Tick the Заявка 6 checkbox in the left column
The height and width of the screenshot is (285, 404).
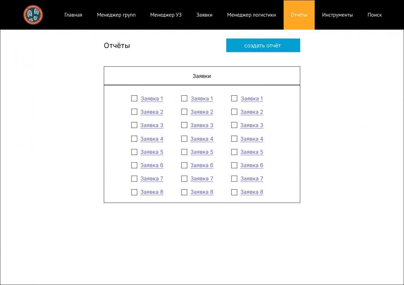134,165
